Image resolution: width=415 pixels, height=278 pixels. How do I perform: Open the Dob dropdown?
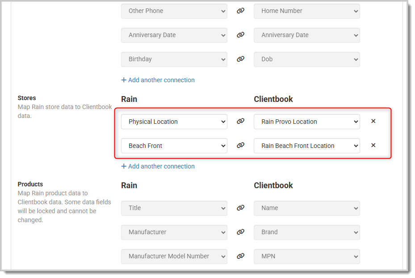coord(306,59)
